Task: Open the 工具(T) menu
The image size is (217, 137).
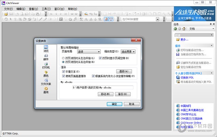Action: pyautogui.click(x=46, y=9)
